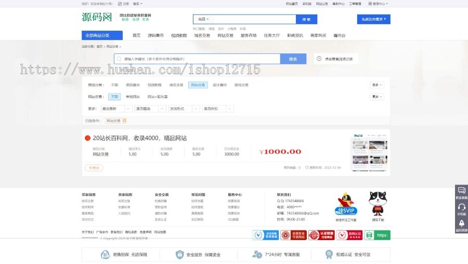Open 全部商品分类 category menu
This screenshot has height=264, width=468.
(102, 35)
